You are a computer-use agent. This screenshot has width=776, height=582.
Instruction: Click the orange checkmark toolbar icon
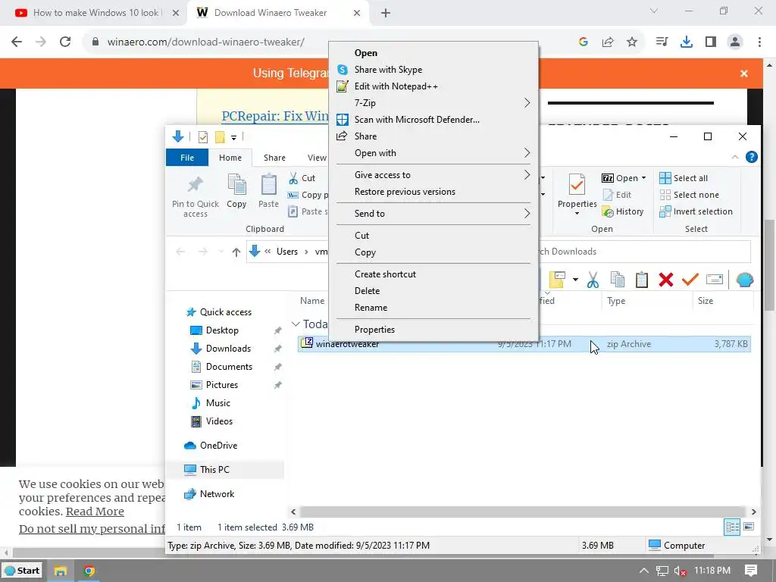(x=690, y=280)
